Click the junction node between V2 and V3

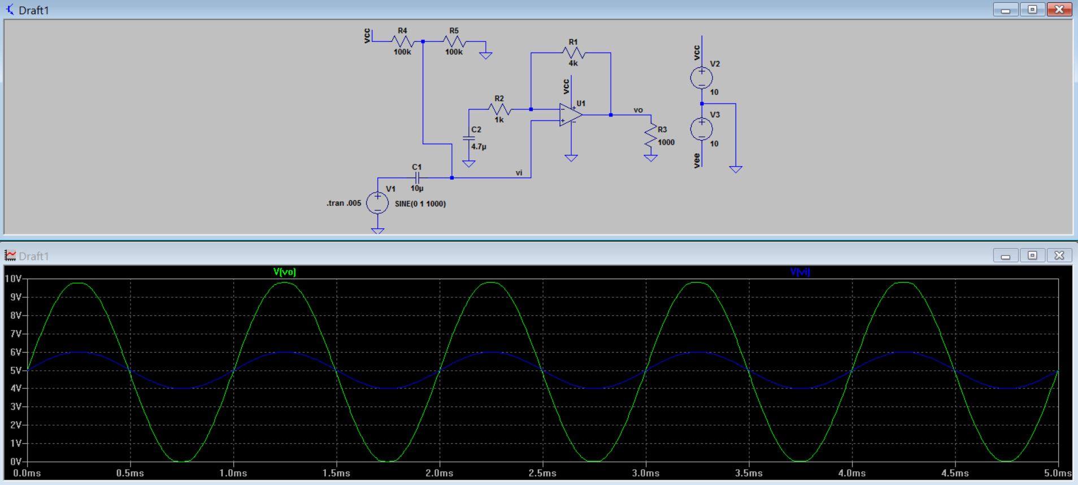point(702,103)
